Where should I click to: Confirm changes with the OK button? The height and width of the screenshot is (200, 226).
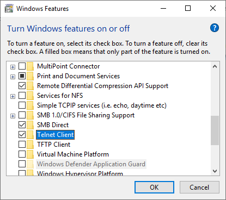pyautogui.click(x=154, y=187)
